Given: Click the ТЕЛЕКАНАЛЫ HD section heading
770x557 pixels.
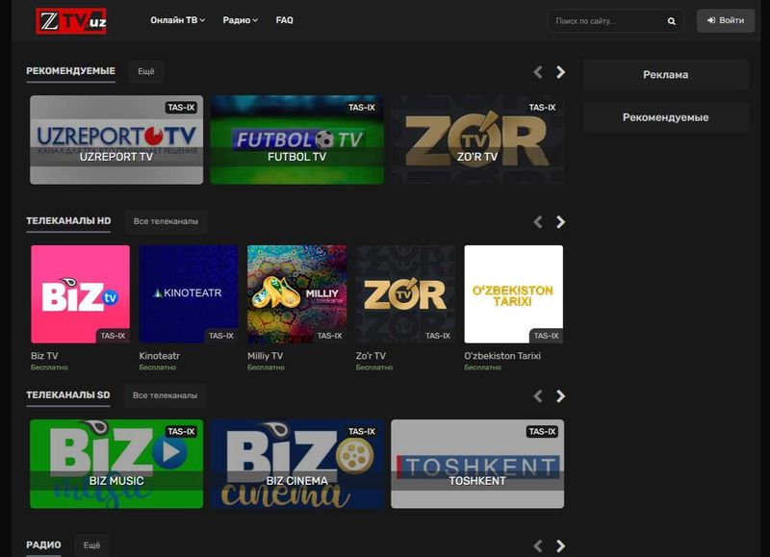Looking at the screenshot, I should [x=68, y=221].
